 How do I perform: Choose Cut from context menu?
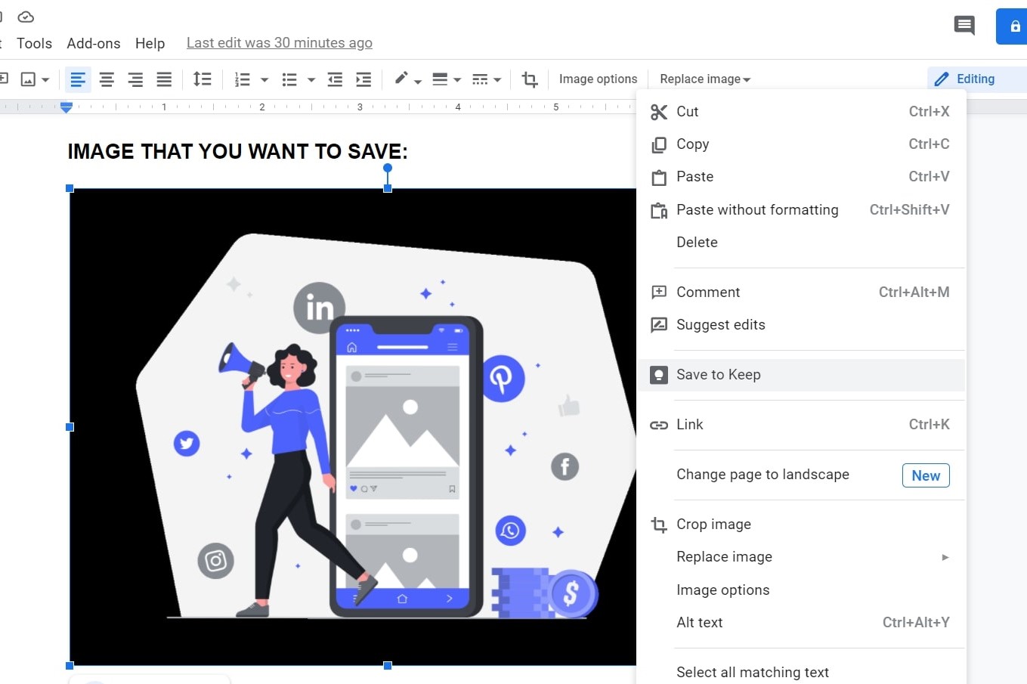(801, 111)
